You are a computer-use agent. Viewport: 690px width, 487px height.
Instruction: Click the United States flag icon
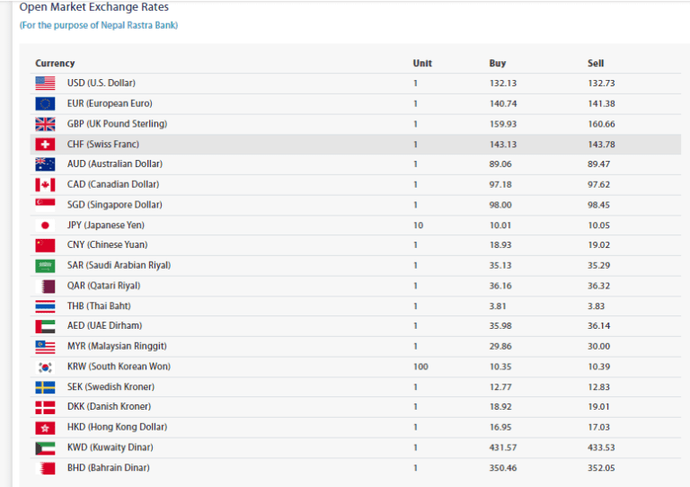coord(45,84)
